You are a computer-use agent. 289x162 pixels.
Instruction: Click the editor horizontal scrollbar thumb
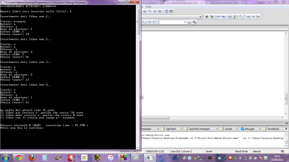[155, 118]
